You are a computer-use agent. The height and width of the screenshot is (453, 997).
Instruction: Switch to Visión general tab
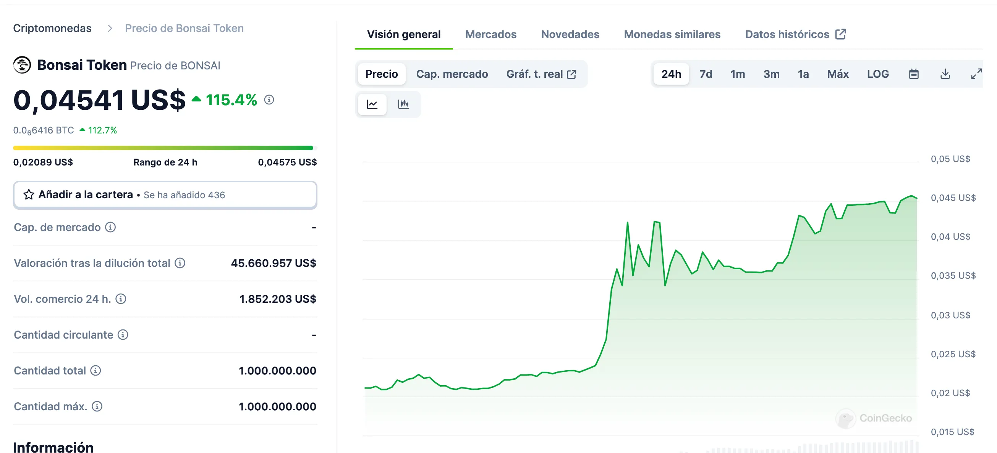tap(404, 34)
